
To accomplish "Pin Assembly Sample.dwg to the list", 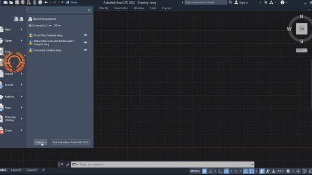I will pyautogui.click(x=85, y=50).
